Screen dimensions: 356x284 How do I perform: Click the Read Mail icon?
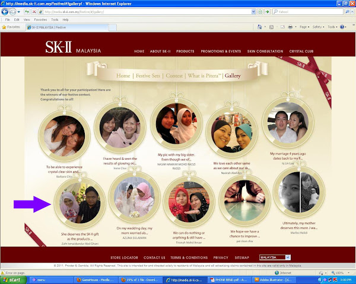click(x=282, y=27)
